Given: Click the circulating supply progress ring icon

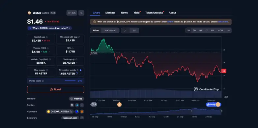Looking at the screenshot, I should tap(76, 74).
